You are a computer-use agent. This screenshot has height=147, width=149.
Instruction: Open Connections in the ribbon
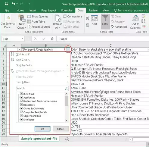(x=73, y=16)
